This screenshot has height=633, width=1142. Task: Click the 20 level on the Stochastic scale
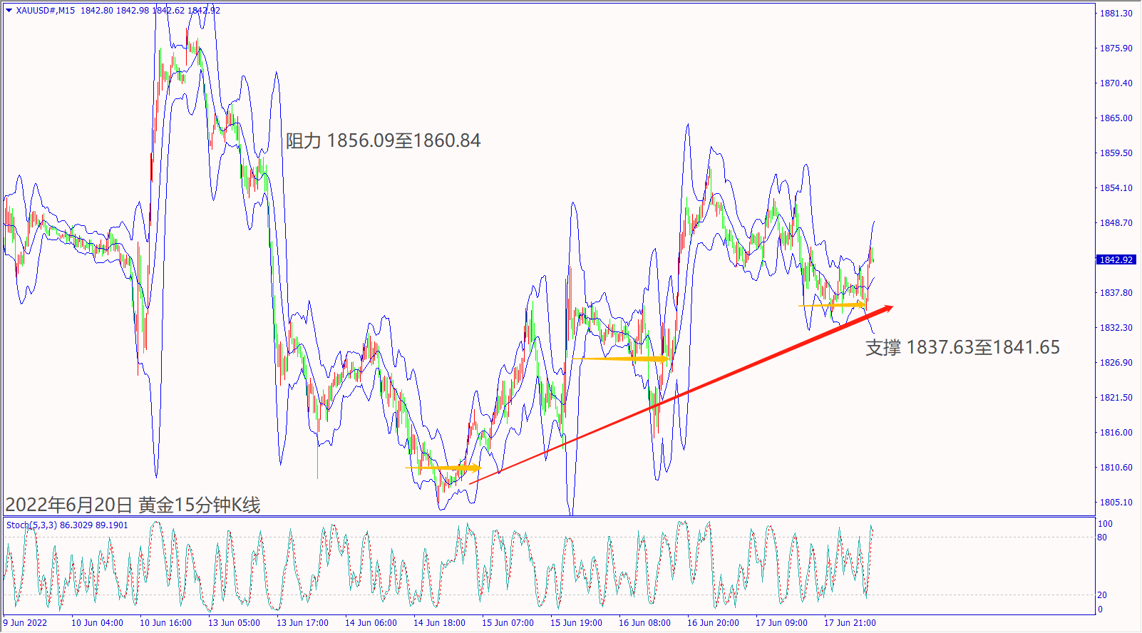(x=1102, y=595)
